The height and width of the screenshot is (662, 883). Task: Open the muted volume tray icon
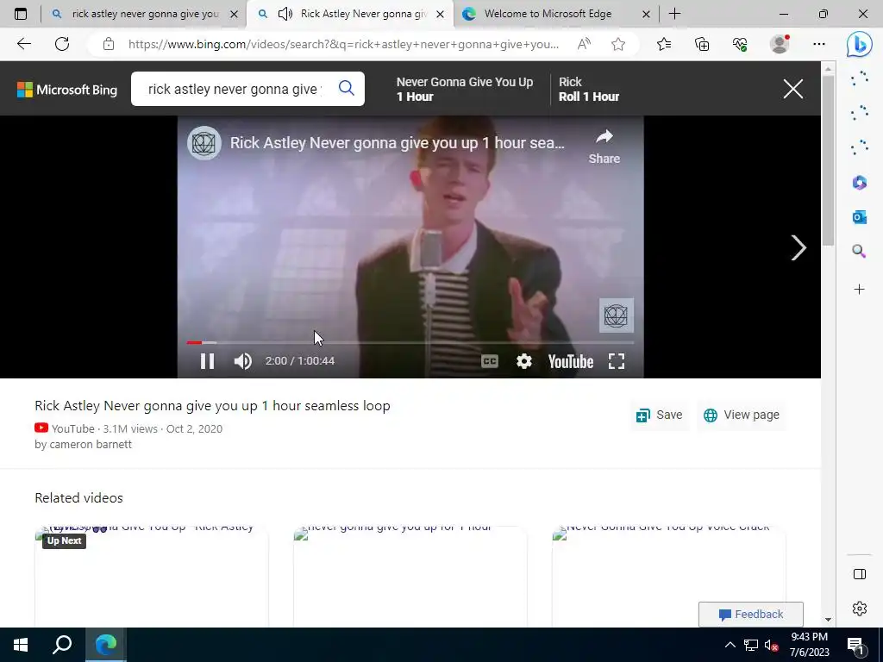click(x=772, y=645)
